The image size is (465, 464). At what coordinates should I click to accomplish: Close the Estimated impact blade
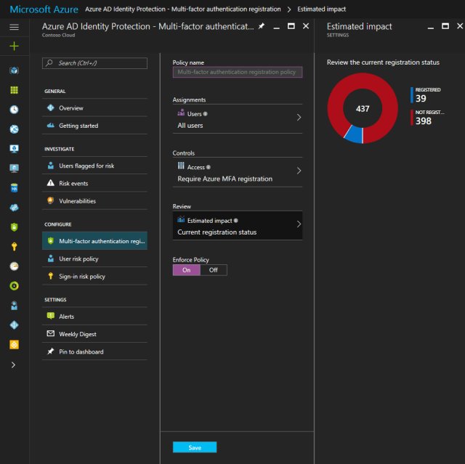460,26
